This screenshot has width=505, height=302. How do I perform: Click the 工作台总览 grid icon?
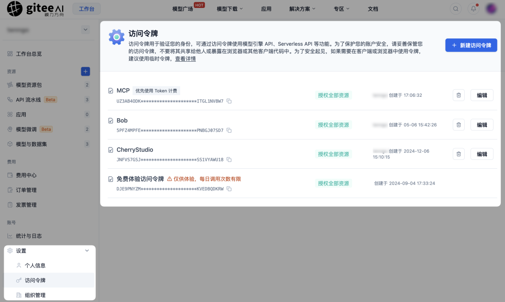pos(10,54)
